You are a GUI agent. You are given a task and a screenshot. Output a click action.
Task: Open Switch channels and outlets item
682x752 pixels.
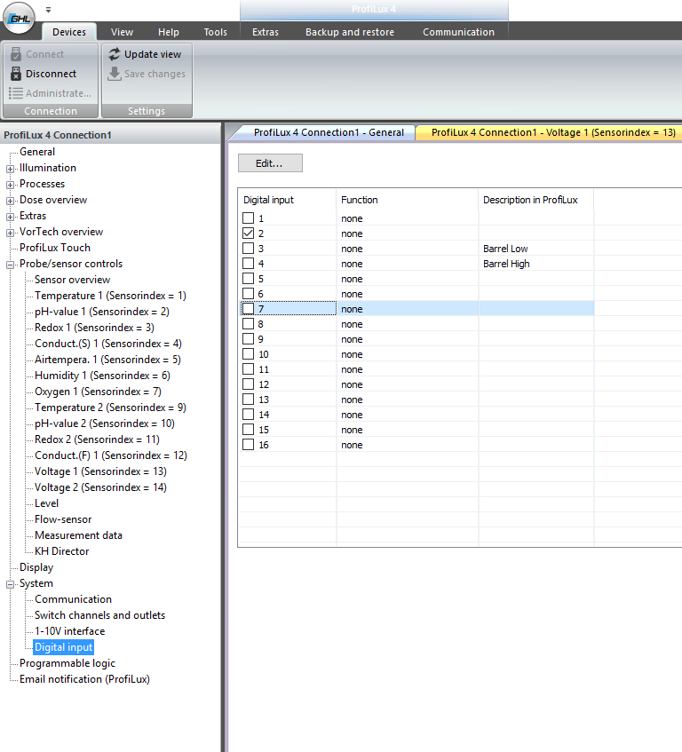point(99,615)
